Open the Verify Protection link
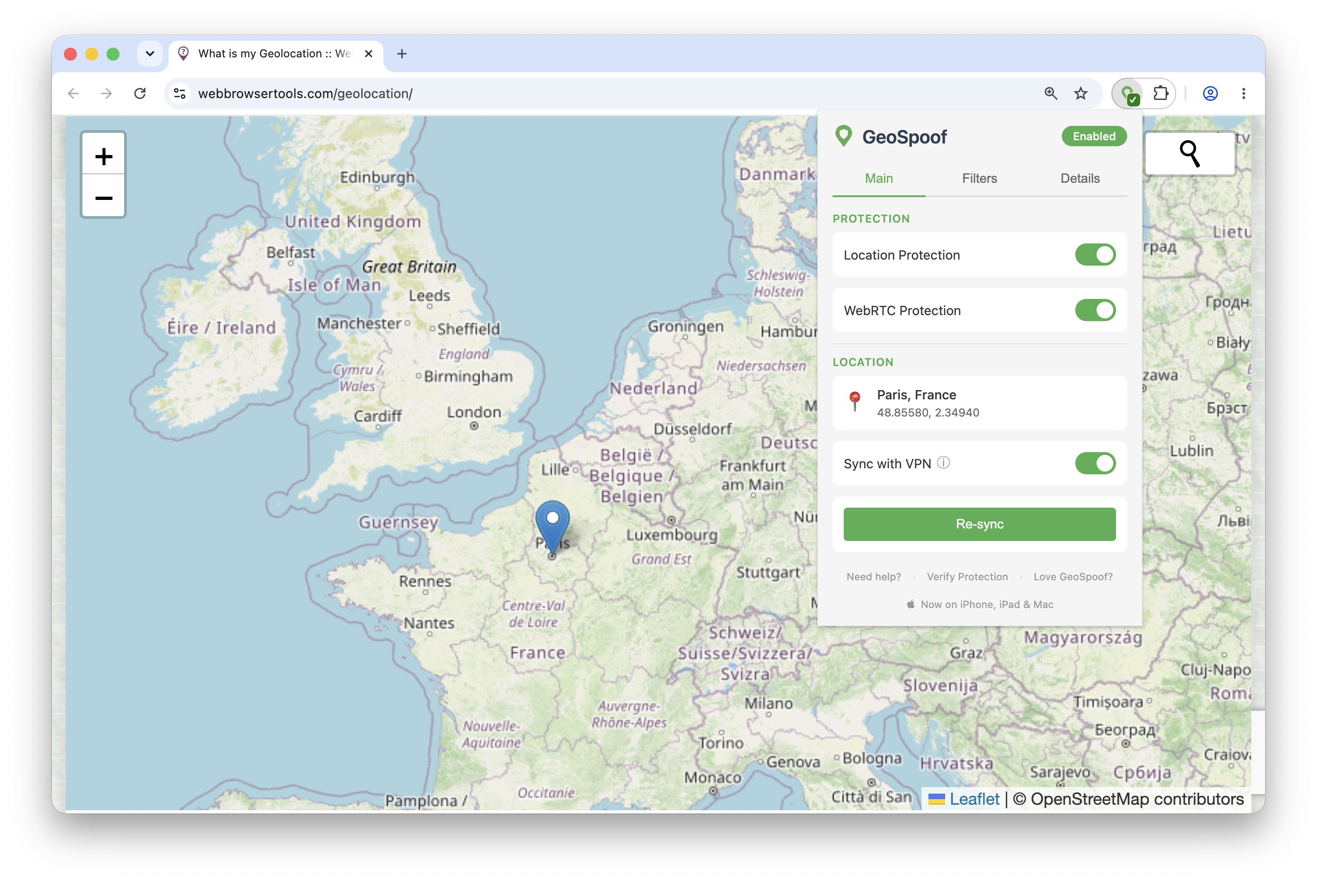 coord(967,577)
